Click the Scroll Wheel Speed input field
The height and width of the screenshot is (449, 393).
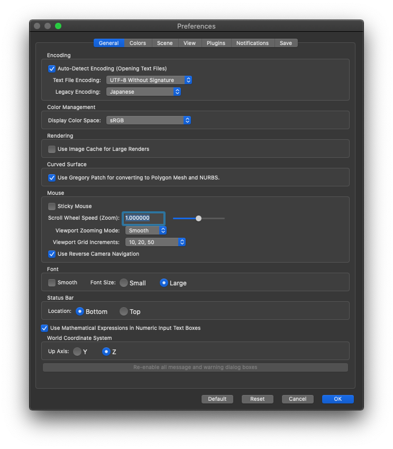pos(143,218)
